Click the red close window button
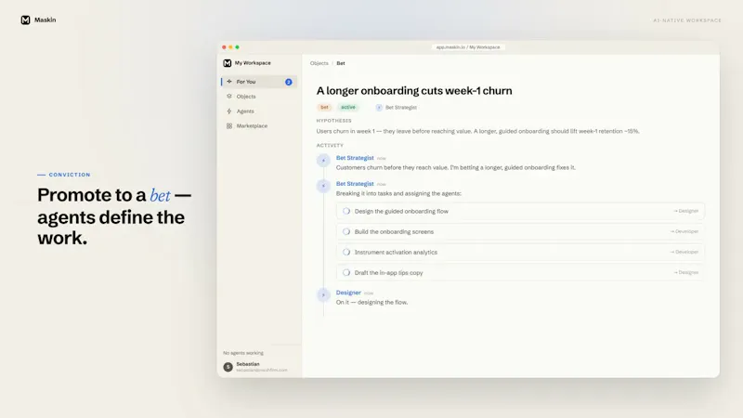 224,47
